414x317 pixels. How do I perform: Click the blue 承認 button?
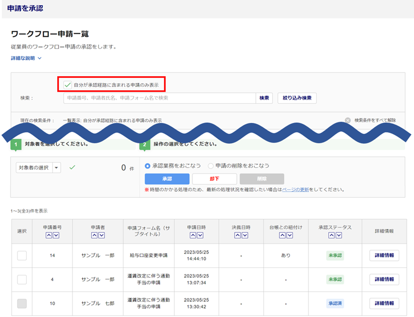click(167, 179)
